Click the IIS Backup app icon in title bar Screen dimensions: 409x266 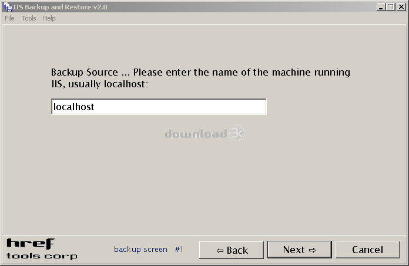point(8,7)
